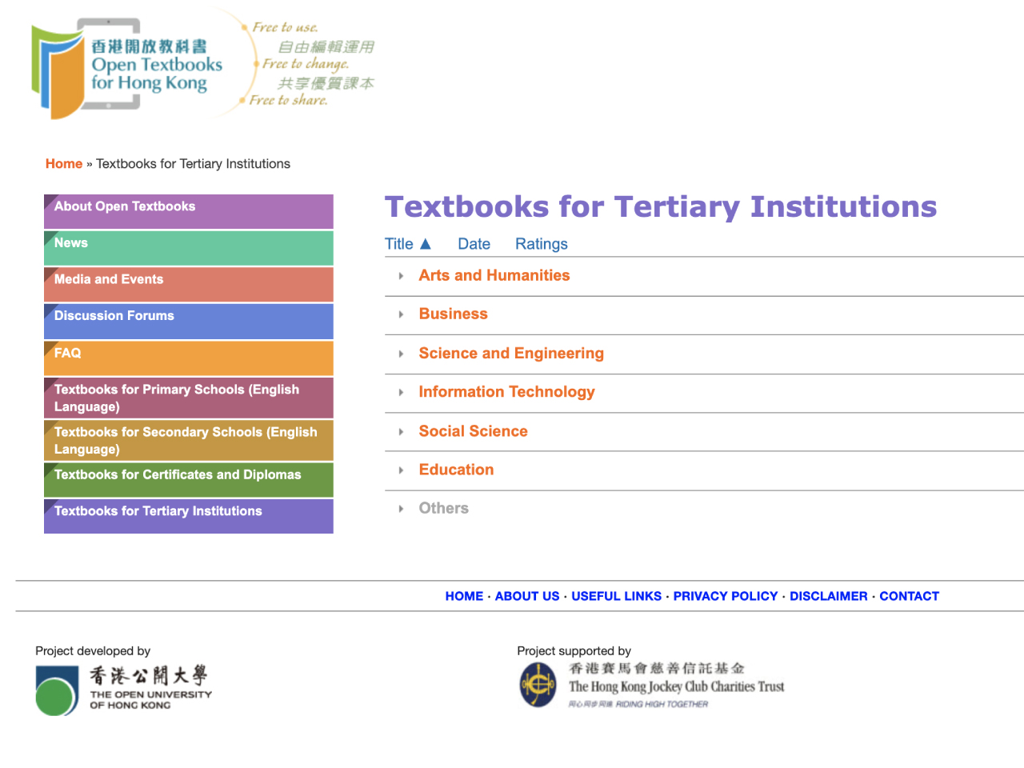Open Textbooks for Primary Schools (English Language)
The image size is (1024, 768).
(x=189, y=398)
